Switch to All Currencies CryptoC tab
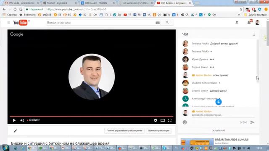 tap(135, 3)
